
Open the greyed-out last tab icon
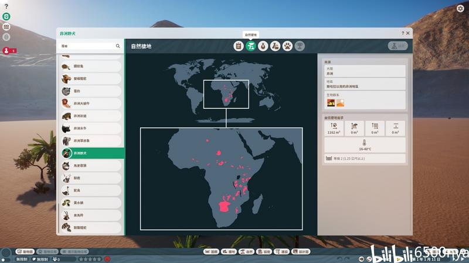[x=300, y=46]
